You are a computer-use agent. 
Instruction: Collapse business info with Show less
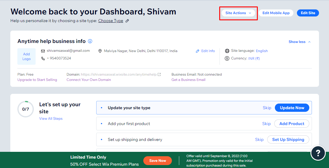tap(299, 42)
